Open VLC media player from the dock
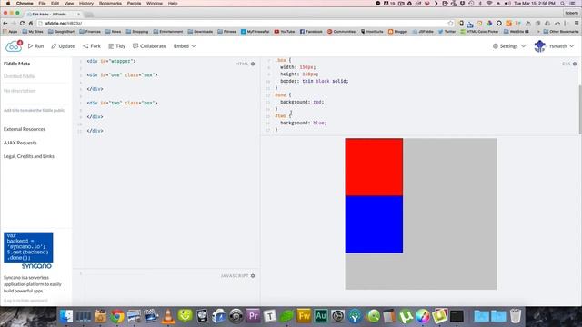This screenshot has height=327, width=582. click(167, 316)
